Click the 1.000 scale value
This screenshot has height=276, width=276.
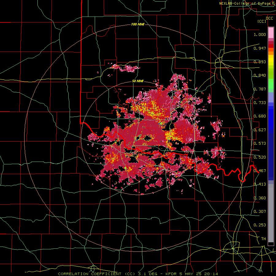coord(260,34)
